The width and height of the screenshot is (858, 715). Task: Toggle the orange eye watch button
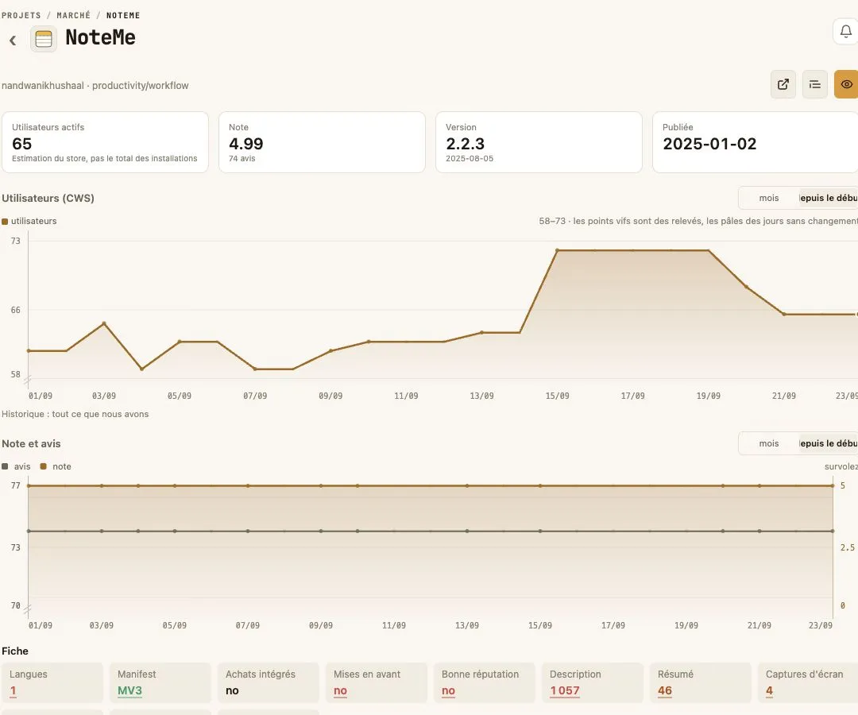pos(846,84)
